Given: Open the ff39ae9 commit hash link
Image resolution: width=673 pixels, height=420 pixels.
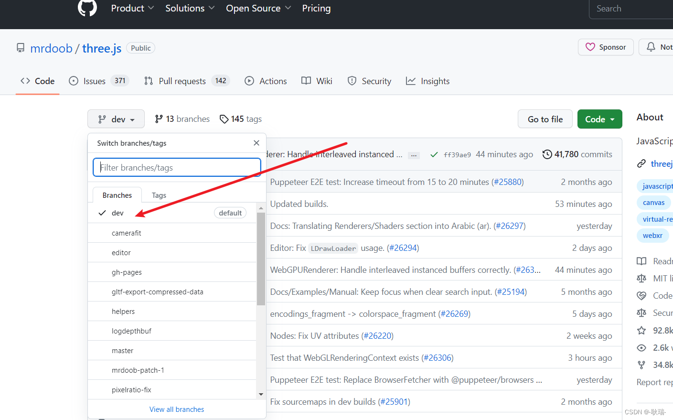Looking at the screenshot, I should coord(457,155).
